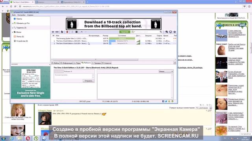Click the search magnifier icon in uTorrent
The width and height of the screenshot is (252, 141).
click(x=161, y=32)
